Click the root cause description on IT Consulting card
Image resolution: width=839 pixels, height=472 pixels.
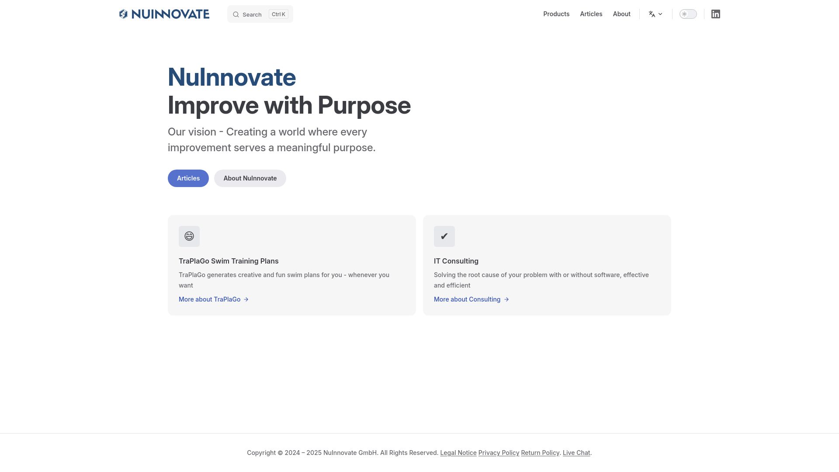[541, 280]
